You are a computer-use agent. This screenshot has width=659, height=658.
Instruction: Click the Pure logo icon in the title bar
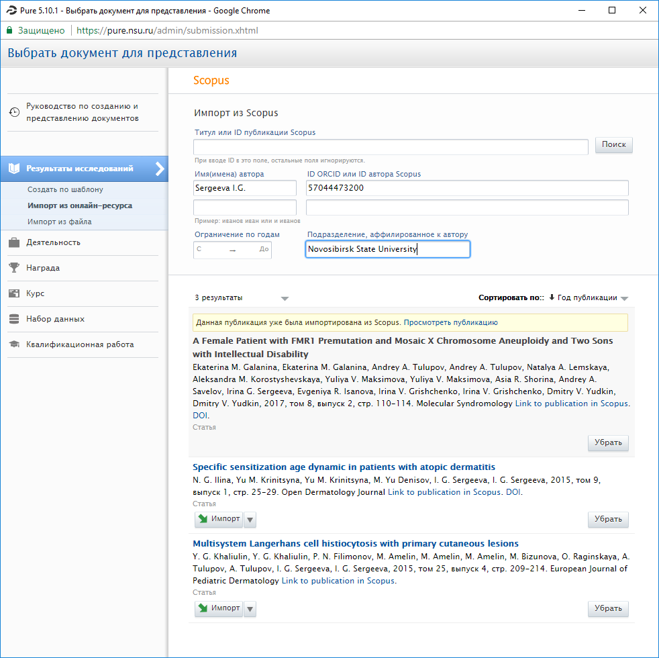click(11, 11)
